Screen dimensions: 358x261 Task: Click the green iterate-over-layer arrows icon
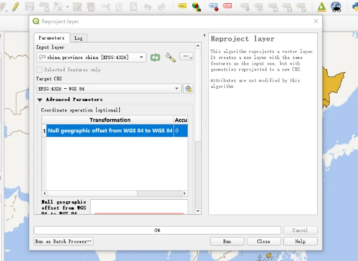(155, 57)
